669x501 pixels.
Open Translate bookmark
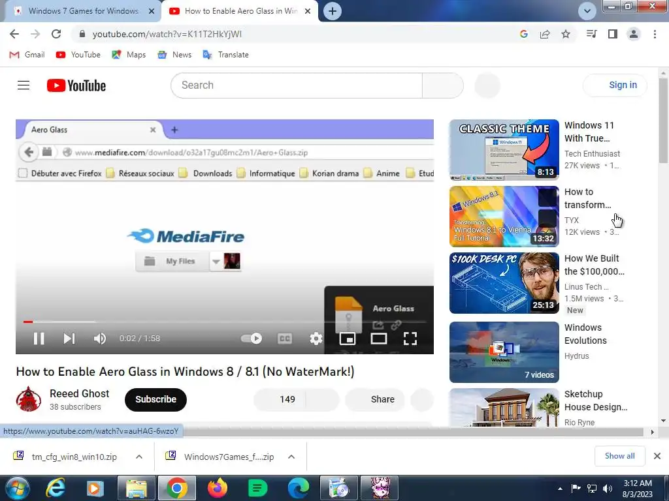tap(225, 55)
